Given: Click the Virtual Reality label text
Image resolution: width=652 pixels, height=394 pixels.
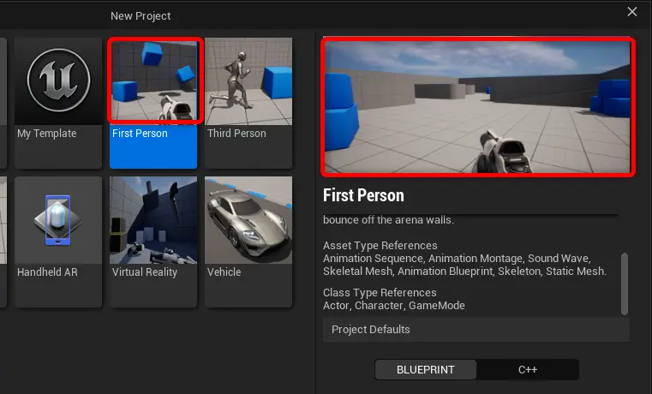Looking at the screenshot, I should [145, 272].
